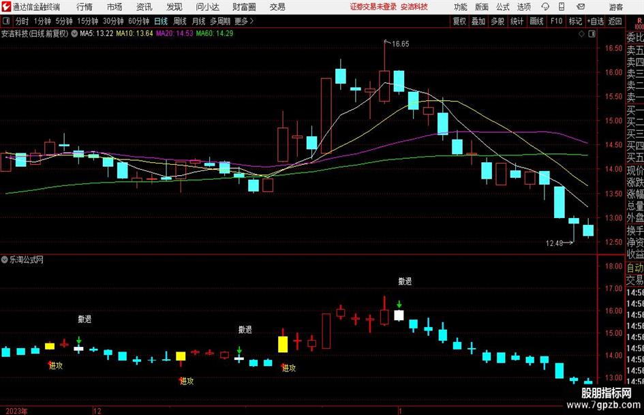644x415 pixels.
Task: Open F10 company info
Action: coord(556,21)
